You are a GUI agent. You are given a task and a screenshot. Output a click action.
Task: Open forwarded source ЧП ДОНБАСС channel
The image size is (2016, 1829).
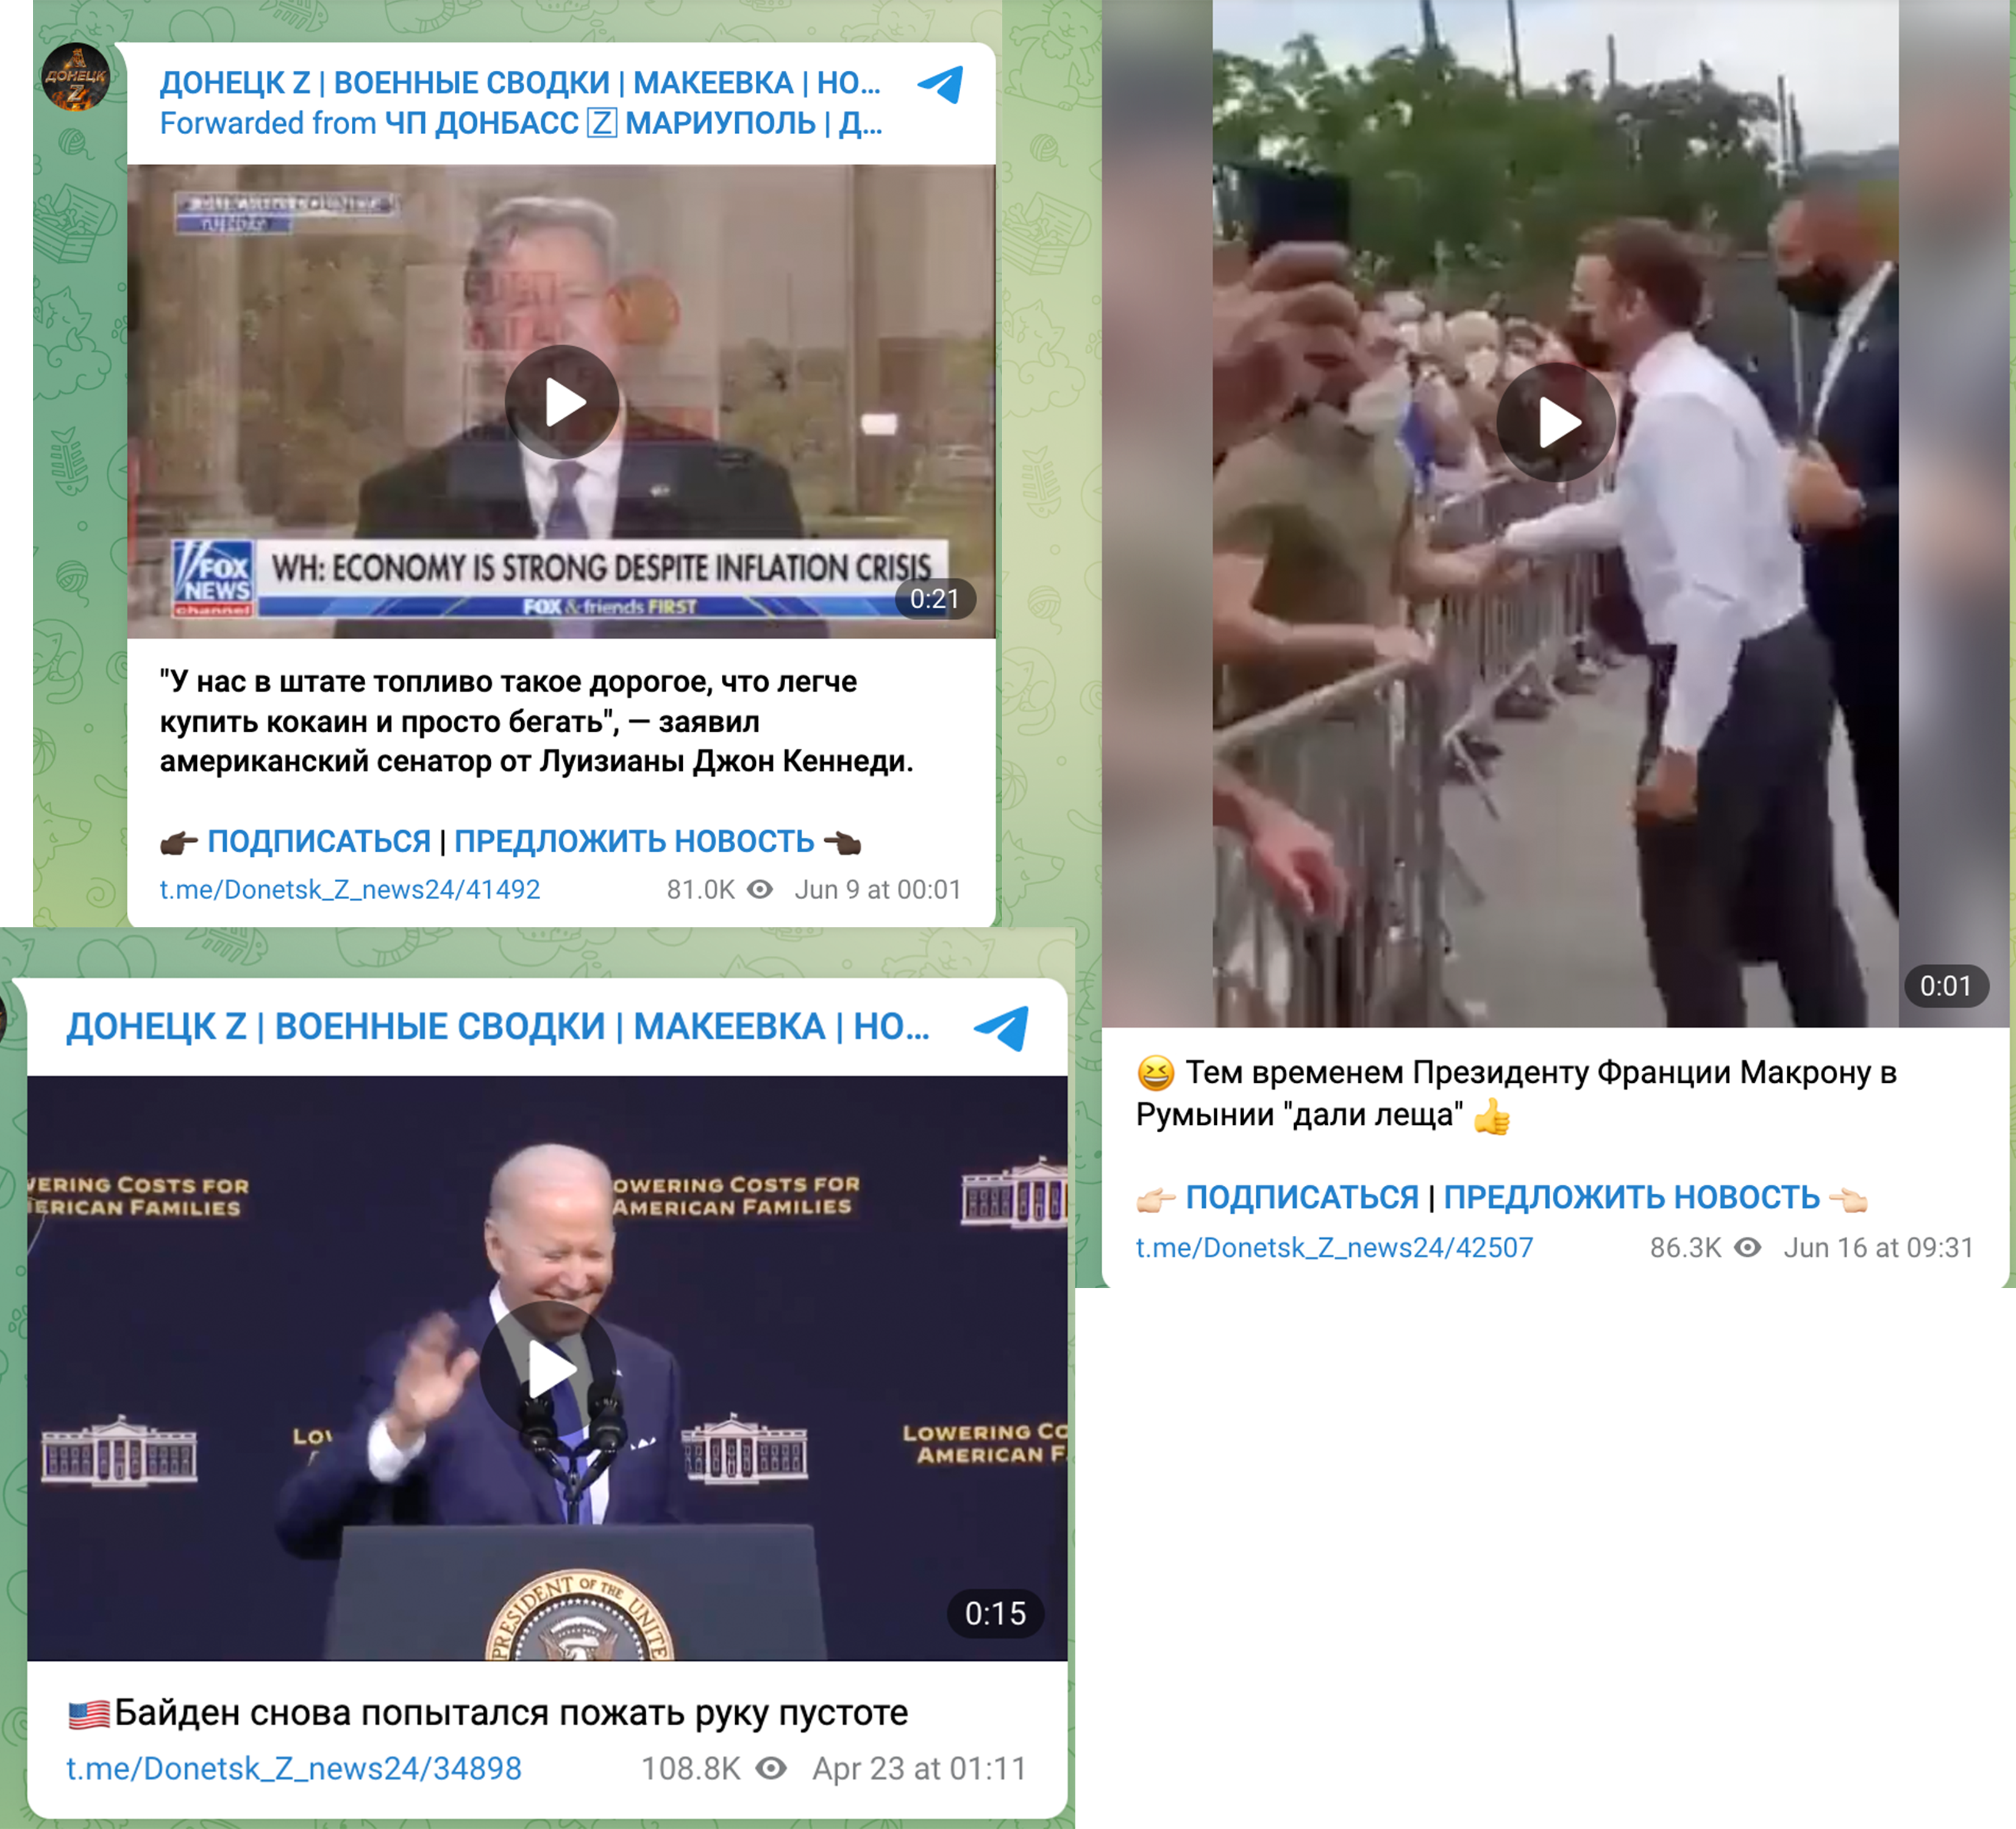coord(633,123)
